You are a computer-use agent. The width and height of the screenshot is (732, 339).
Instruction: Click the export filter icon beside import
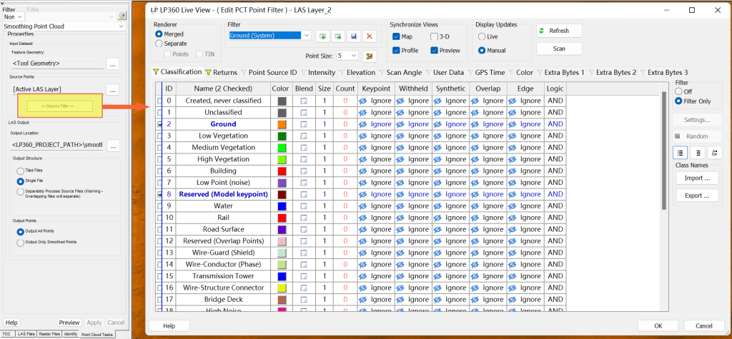338,36
